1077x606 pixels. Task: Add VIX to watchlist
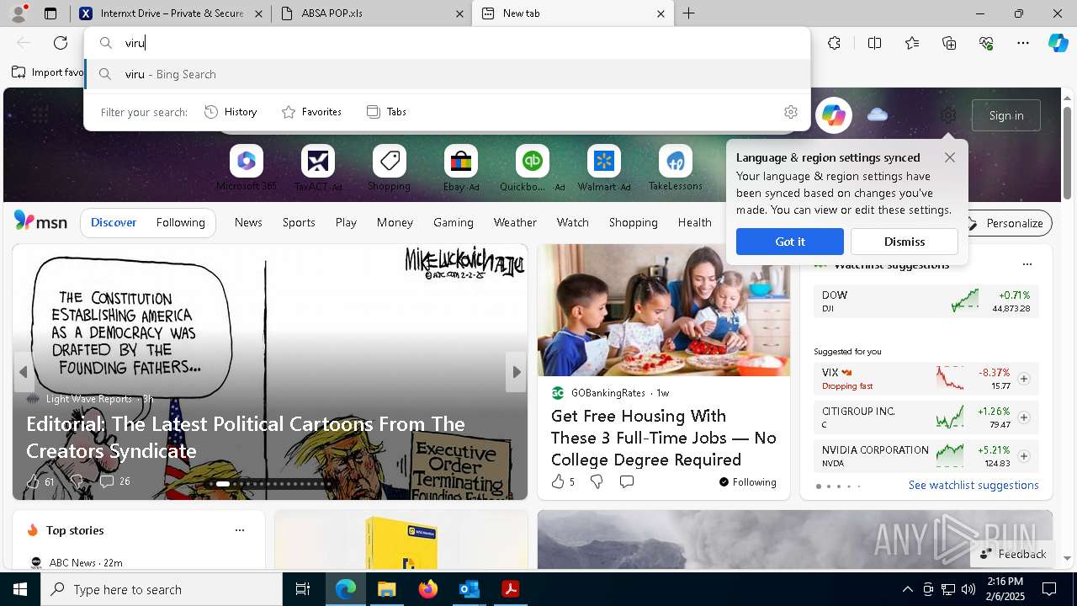(x=1024, y=379)
